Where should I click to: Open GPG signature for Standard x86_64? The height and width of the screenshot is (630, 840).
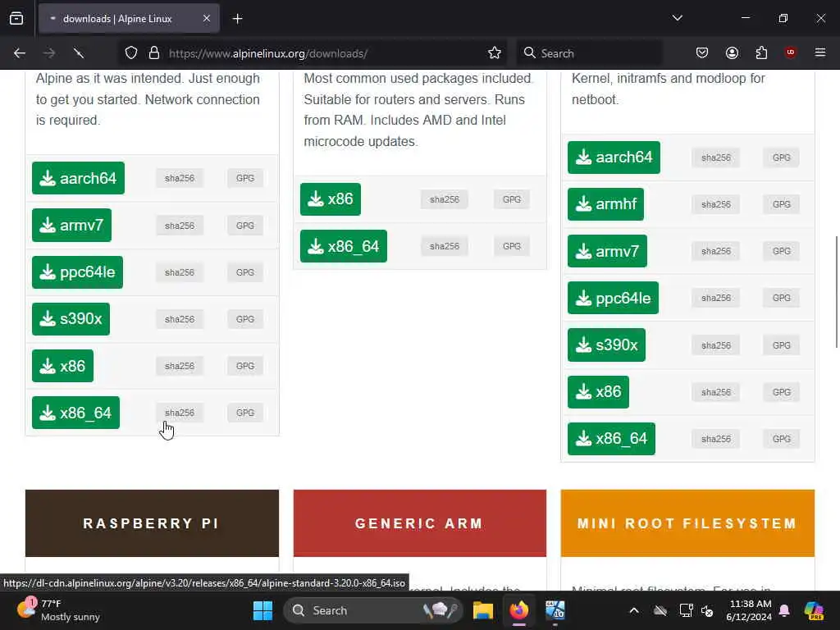click(x=245, y=413)
